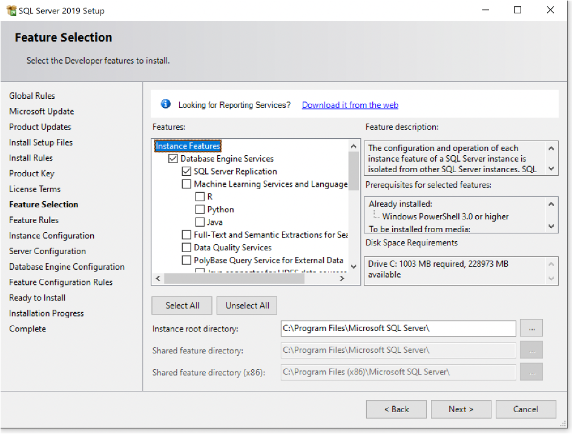Uncheck the Database Engine Services feature
Viewport: 572px width, 434px height.
(x=173, y=158)
